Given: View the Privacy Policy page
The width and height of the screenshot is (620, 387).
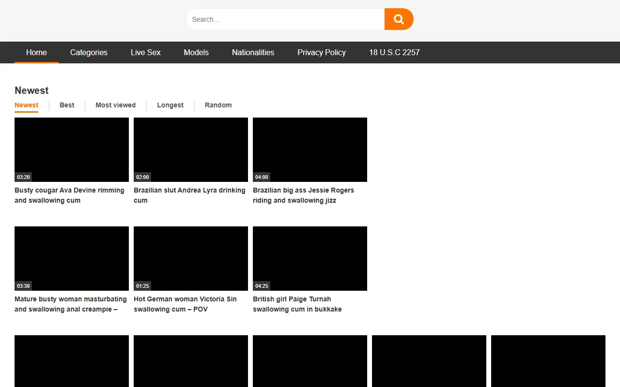Looking at the screenshot, I should pyautogui.click(x=321, y=52).
